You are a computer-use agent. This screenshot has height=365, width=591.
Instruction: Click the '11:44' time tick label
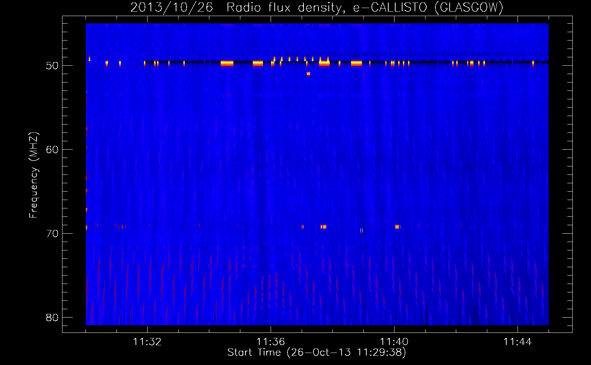(518, 342)
